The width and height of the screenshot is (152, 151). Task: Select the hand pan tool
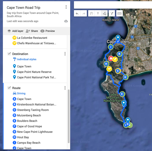click(x=91, y=13)
